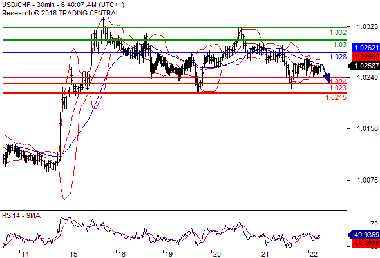The width and height of the screenshot is (380, 258).
Task: Click the USD/CHF 30min chart title
Action: click(x=63, y=5)
